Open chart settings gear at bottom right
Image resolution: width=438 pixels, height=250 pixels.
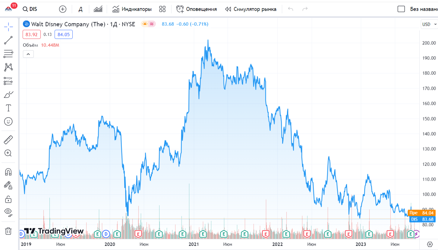430,244
